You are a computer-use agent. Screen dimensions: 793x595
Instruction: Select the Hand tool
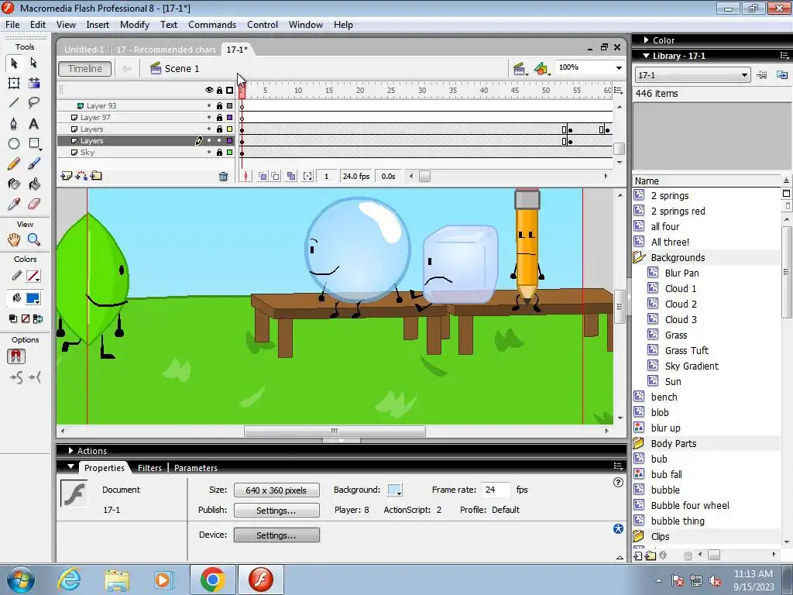14,239
